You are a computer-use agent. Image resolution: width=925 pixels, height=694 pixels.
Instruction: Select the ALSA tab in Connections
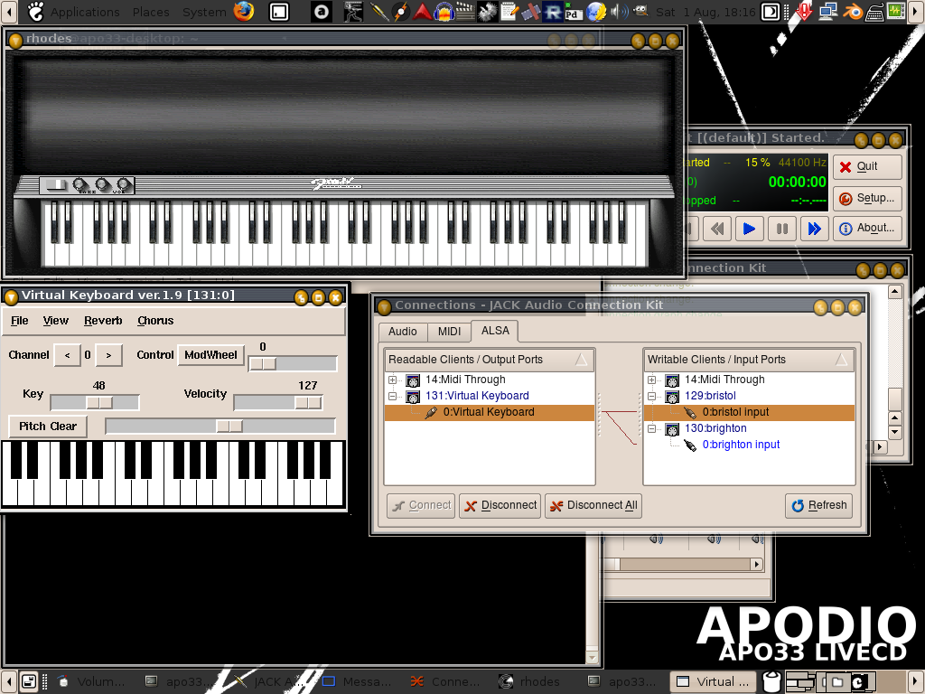[x=495, y=331]
